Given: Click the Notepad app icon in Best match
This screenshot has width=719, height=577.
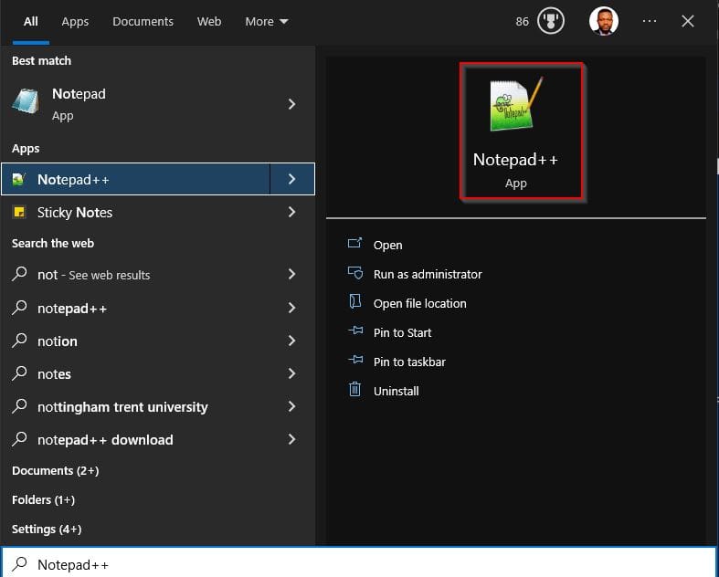Looking at the screenshot, I should tap(26, 101).
